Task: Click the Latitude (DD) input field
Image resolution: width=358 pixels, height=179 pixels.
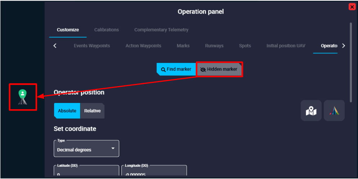Action: point(86,172)
